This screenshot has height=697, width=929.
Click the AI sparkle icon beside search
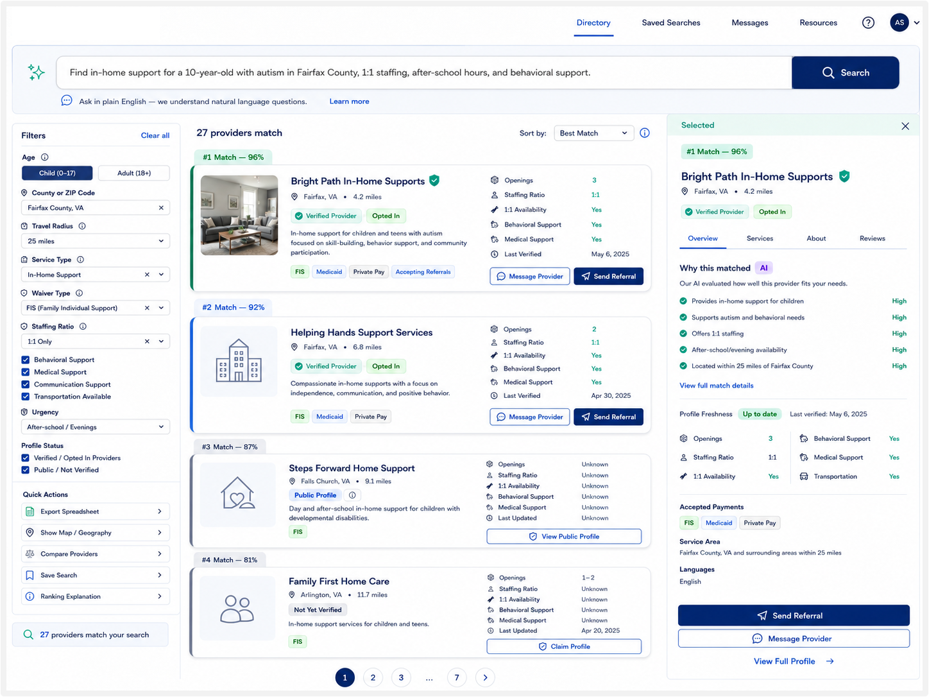[37, 73]
